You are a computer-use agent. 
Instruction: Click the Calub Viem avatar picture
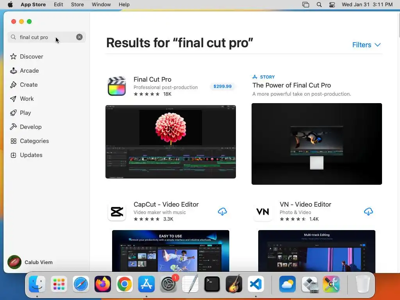(14, 262)
